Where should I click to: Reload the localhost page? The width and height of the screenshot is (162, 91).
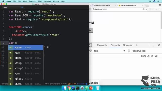tap(90, 9)
